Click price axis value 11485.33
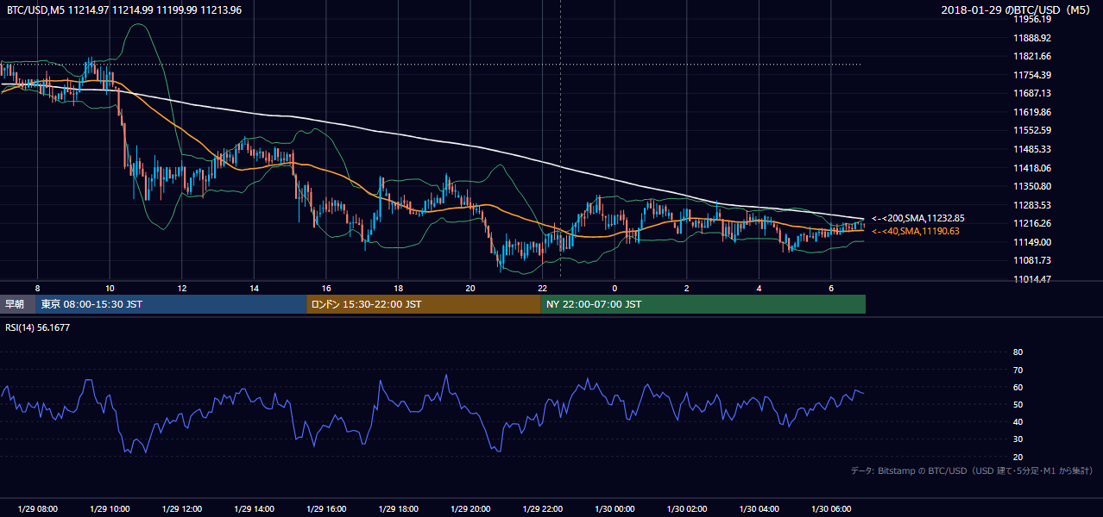The height and width of the screenshot is (517, 1103). [1032, 149]
